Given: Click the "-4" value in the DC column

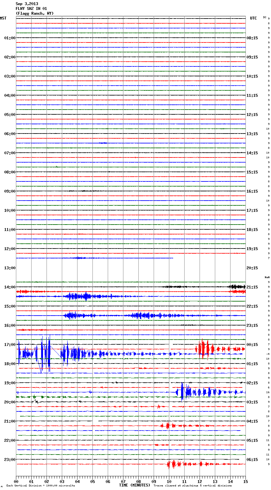Looking at the screenshot, I should click(268, 354).
